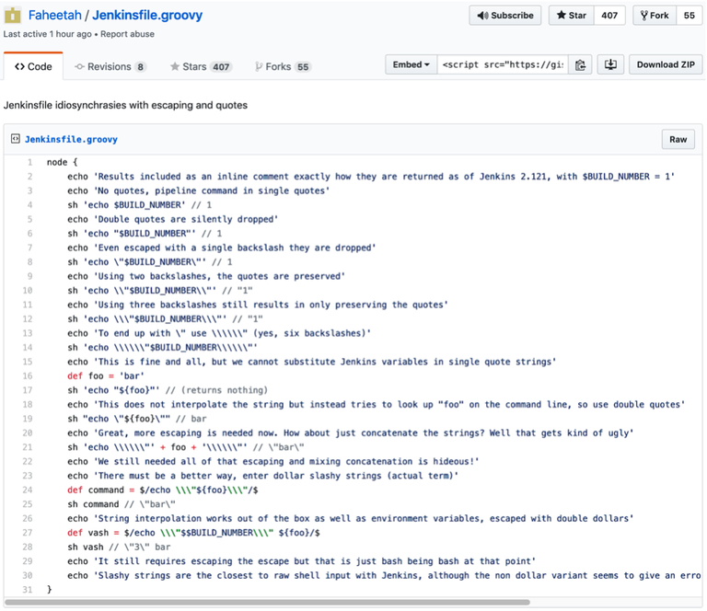The image size is (707, 611).
Task: Expand the Embed dropdown
Action: pyautogui.click(x=411, y=64)
